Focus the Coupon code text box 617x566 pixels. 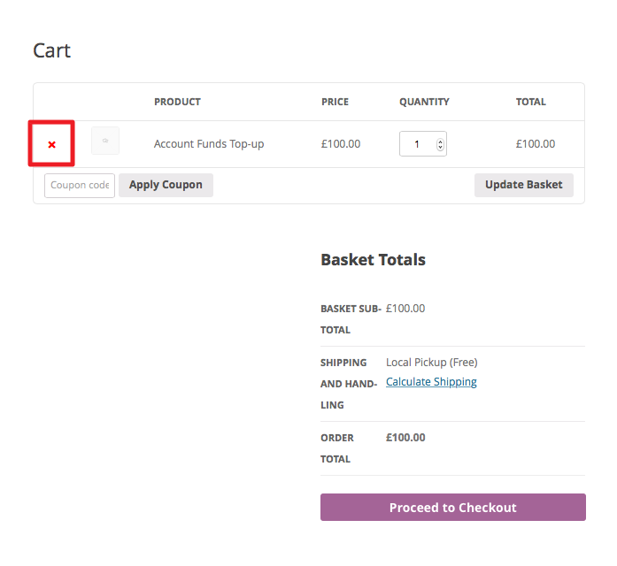point(80,186)
